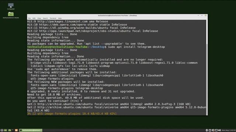Click the 'The following additional packages will be installed:' line
Viewport: 236px width, 132px height.
[72, 72]
